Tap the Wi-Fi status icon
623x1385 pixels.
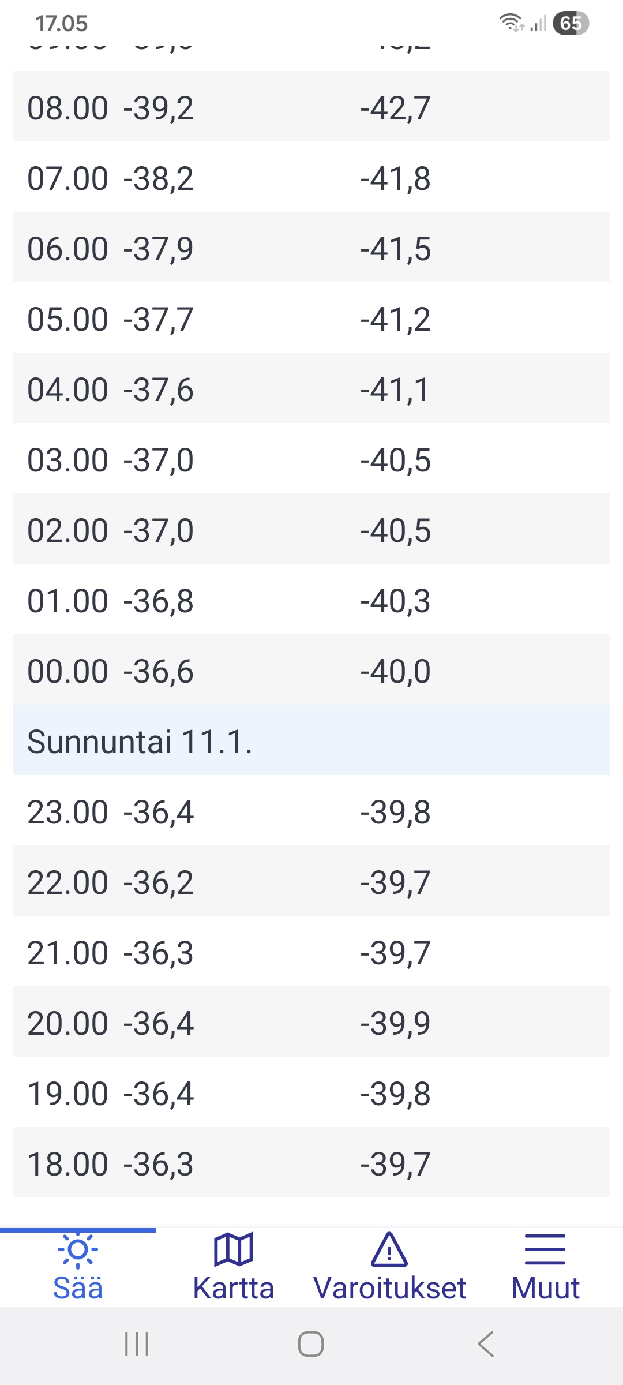[511, 23]
